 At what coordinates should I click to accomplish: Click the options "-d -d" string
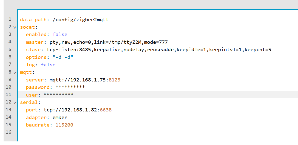pos(61,57)
